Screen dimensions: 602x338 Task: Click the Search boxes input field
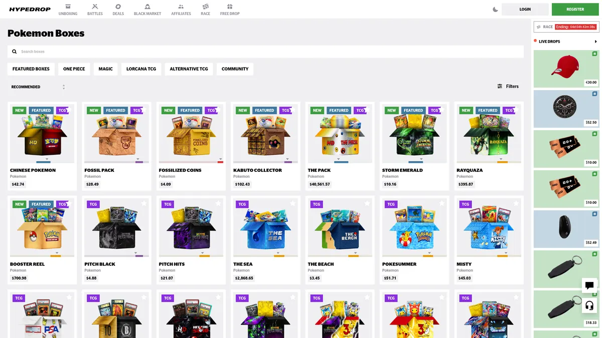coord(265,52)
